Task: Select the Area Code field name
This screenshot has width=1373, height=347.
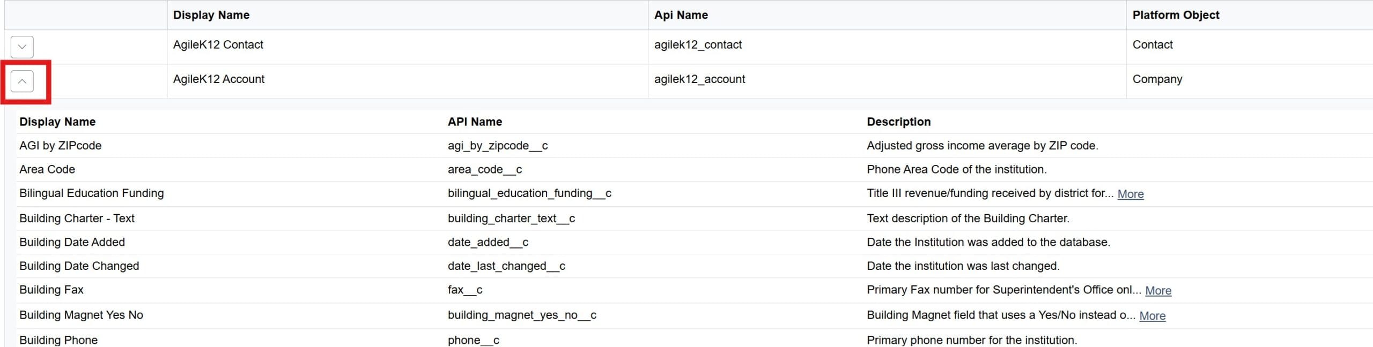Action: click(x=47, y=169)
